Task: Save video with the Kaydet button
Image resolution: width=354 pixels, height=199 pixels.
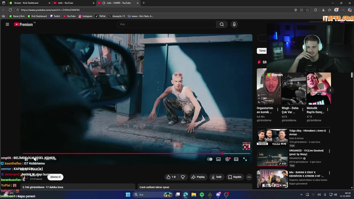Action: coord(235,177)
